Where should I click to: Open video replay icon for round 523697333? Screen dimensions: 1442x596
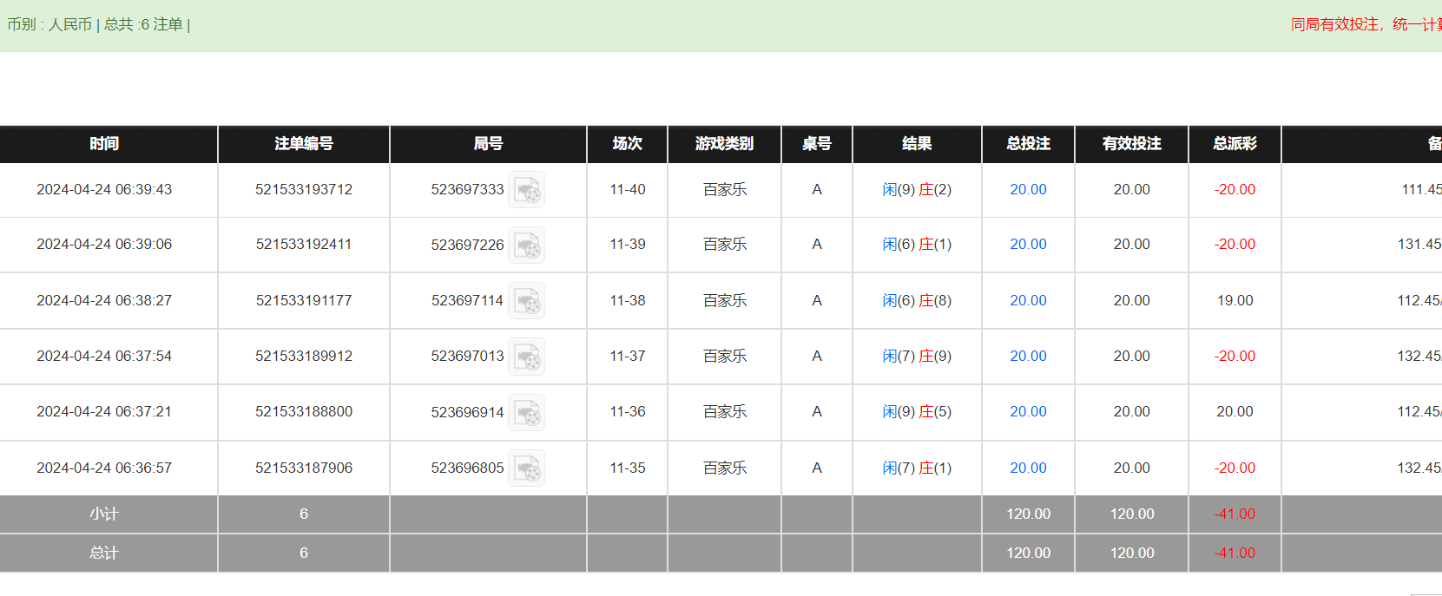tap(526, 190)
